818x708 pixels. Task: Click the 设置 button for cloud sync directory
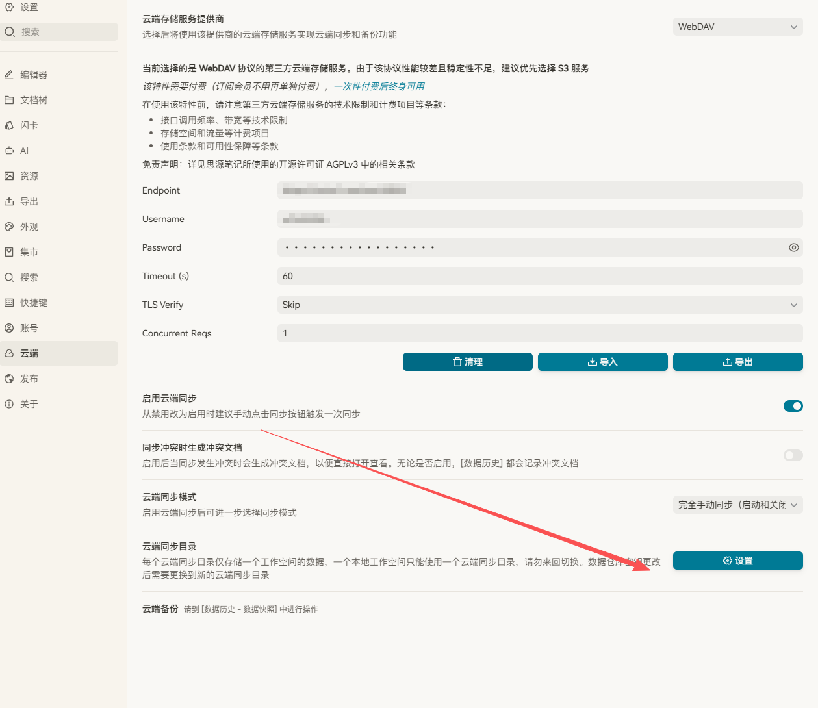click(738, 561)
